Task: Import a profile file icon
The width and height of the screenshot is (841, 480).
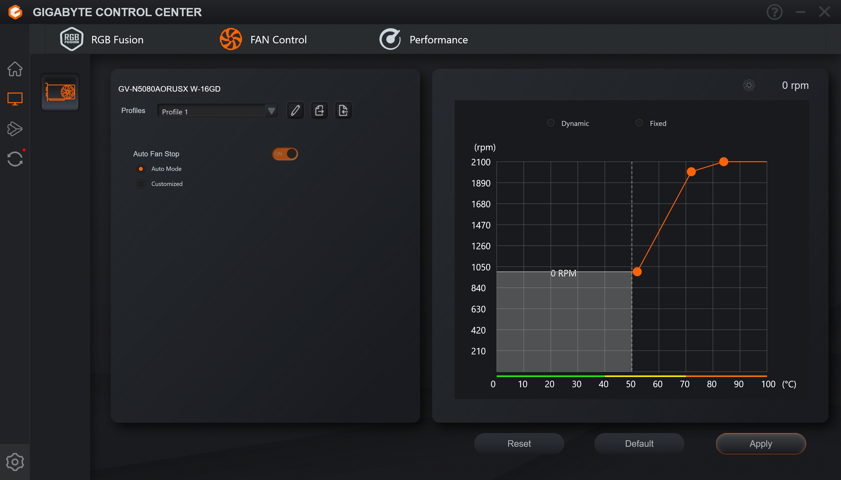Action: point(343,111)
